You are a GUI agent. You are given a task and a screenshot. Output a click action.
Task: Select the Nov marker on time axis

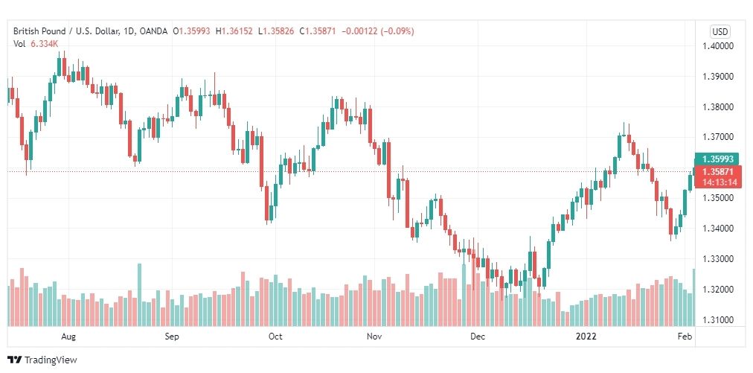pos(374,337)
